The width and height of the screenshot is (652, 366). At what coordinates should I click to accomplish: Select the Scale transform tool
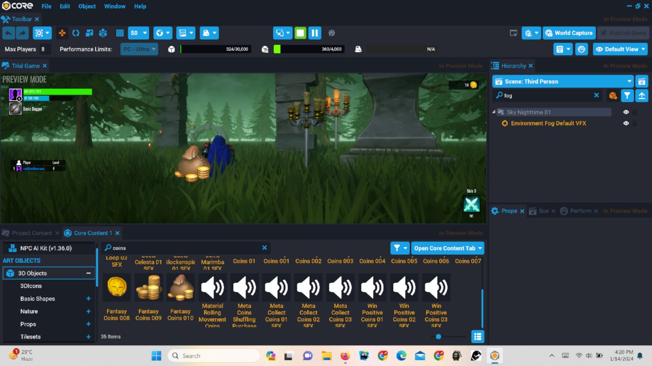tap(89, 33)
